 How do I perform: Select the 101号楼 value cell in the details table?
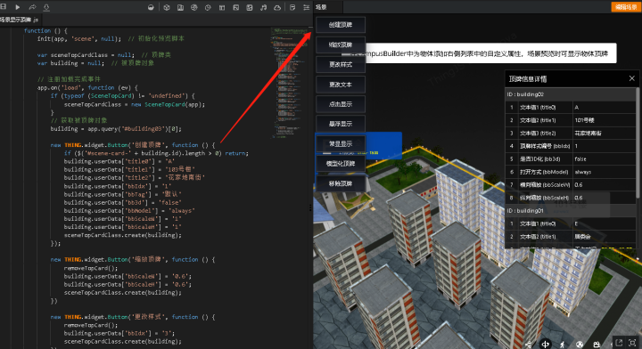604,120
